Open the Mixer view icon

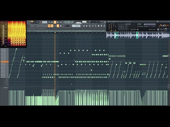(x=92, y=26)
